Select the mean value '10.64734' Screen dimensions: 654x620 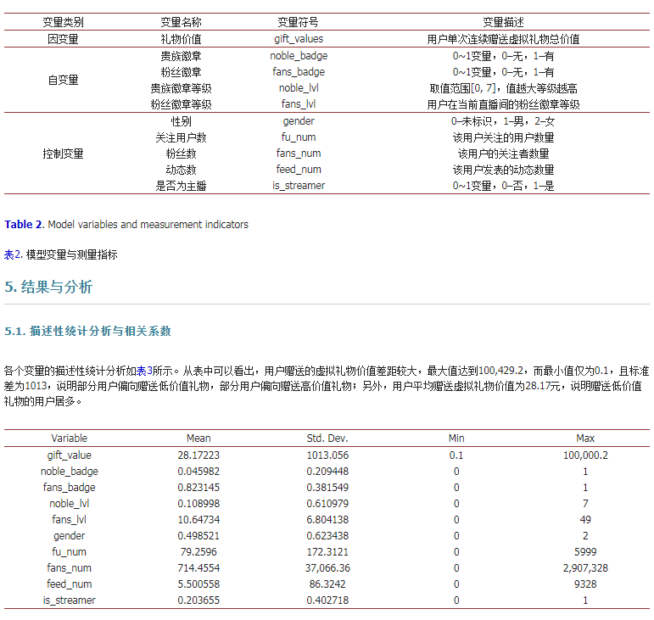(x=198, y=520)
